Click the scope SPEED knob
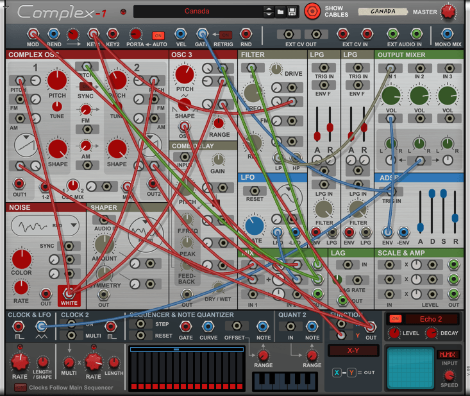Viewport: 470px width, 396px height. 449,375
